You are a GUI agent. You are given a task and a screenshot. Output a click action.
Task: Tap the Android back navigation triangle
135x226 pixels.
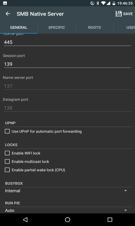click(x=25, y=220)
